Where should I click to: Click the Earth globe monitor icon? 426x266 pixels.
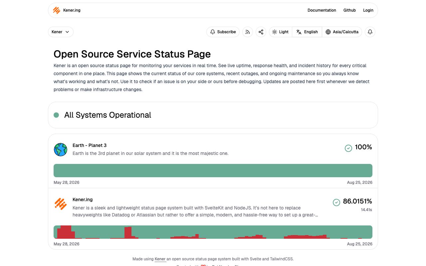point(61,150)
